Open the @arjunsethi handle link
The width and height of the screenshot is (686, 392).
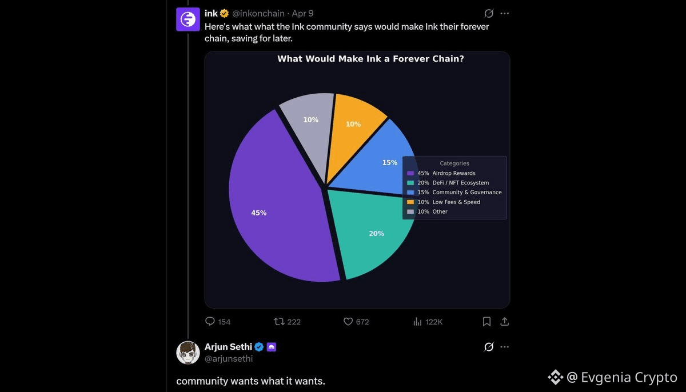coord(229,359)
